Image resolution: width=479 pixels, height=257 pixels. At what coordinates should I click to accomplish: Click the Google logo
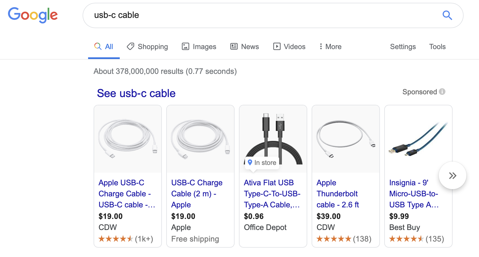(x=32, y=15)
